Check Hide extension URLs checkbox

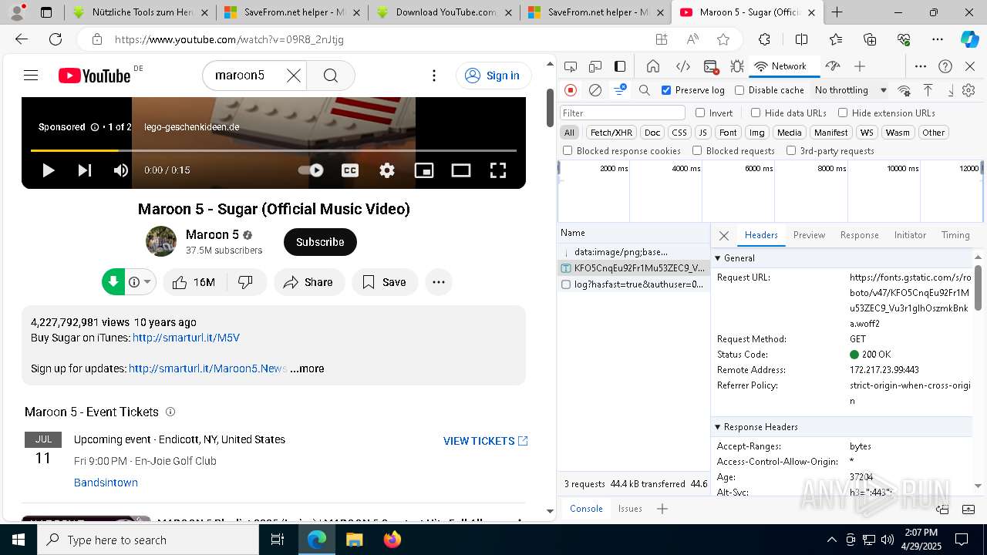(x=843, y=113)
